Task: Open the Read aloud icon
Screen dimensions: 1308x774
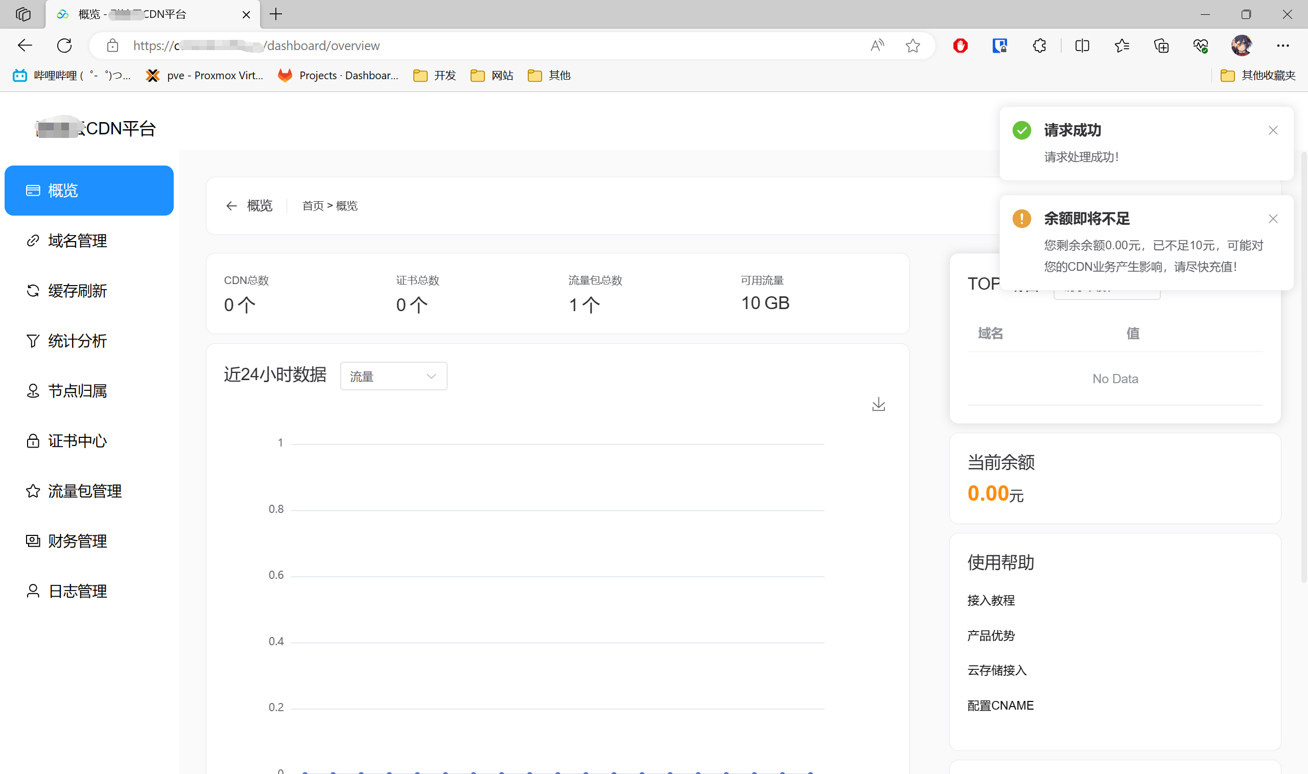Action: pyautogui.click(x=877, y=45)
